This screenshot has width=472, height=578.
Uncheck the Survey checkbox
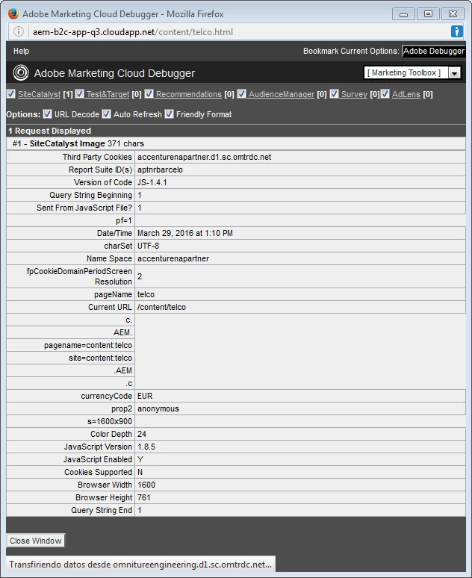pos(334,94)
